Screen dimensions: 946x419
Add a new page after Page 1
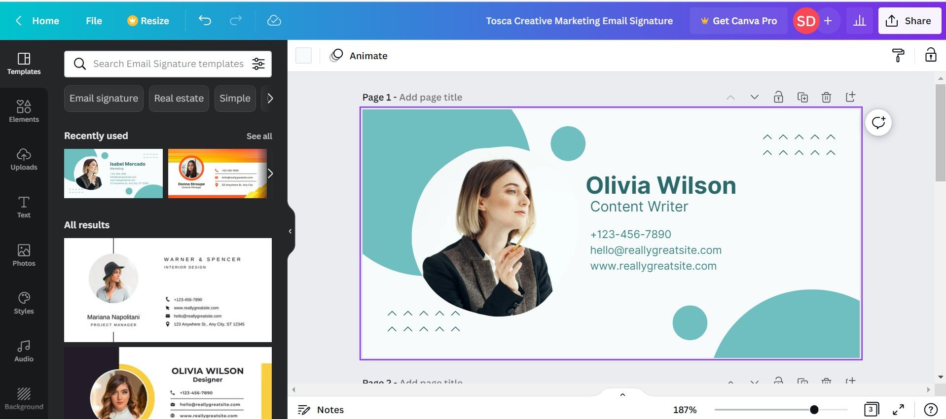coord(850,97)
